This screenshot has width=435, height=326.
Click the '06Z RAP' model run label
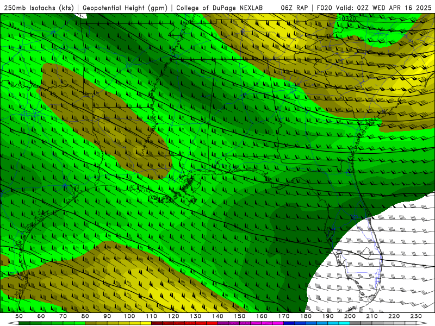(294, 8)
